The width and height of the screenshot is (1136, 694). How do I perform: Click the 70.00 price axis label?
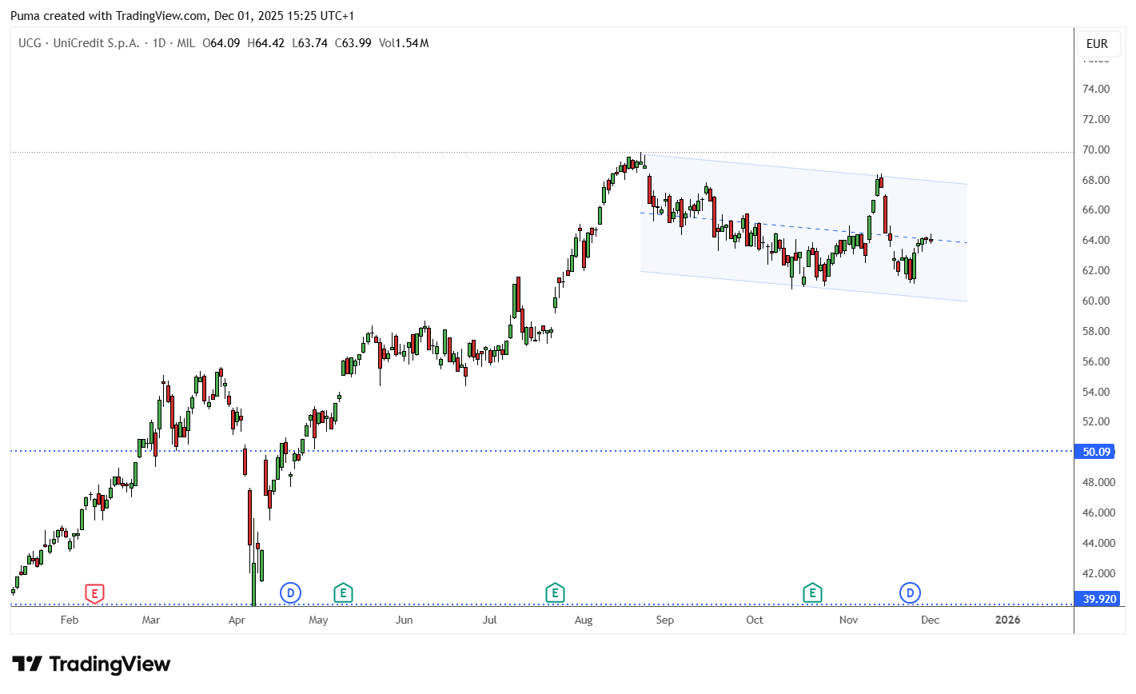[x=1096, y=150]
